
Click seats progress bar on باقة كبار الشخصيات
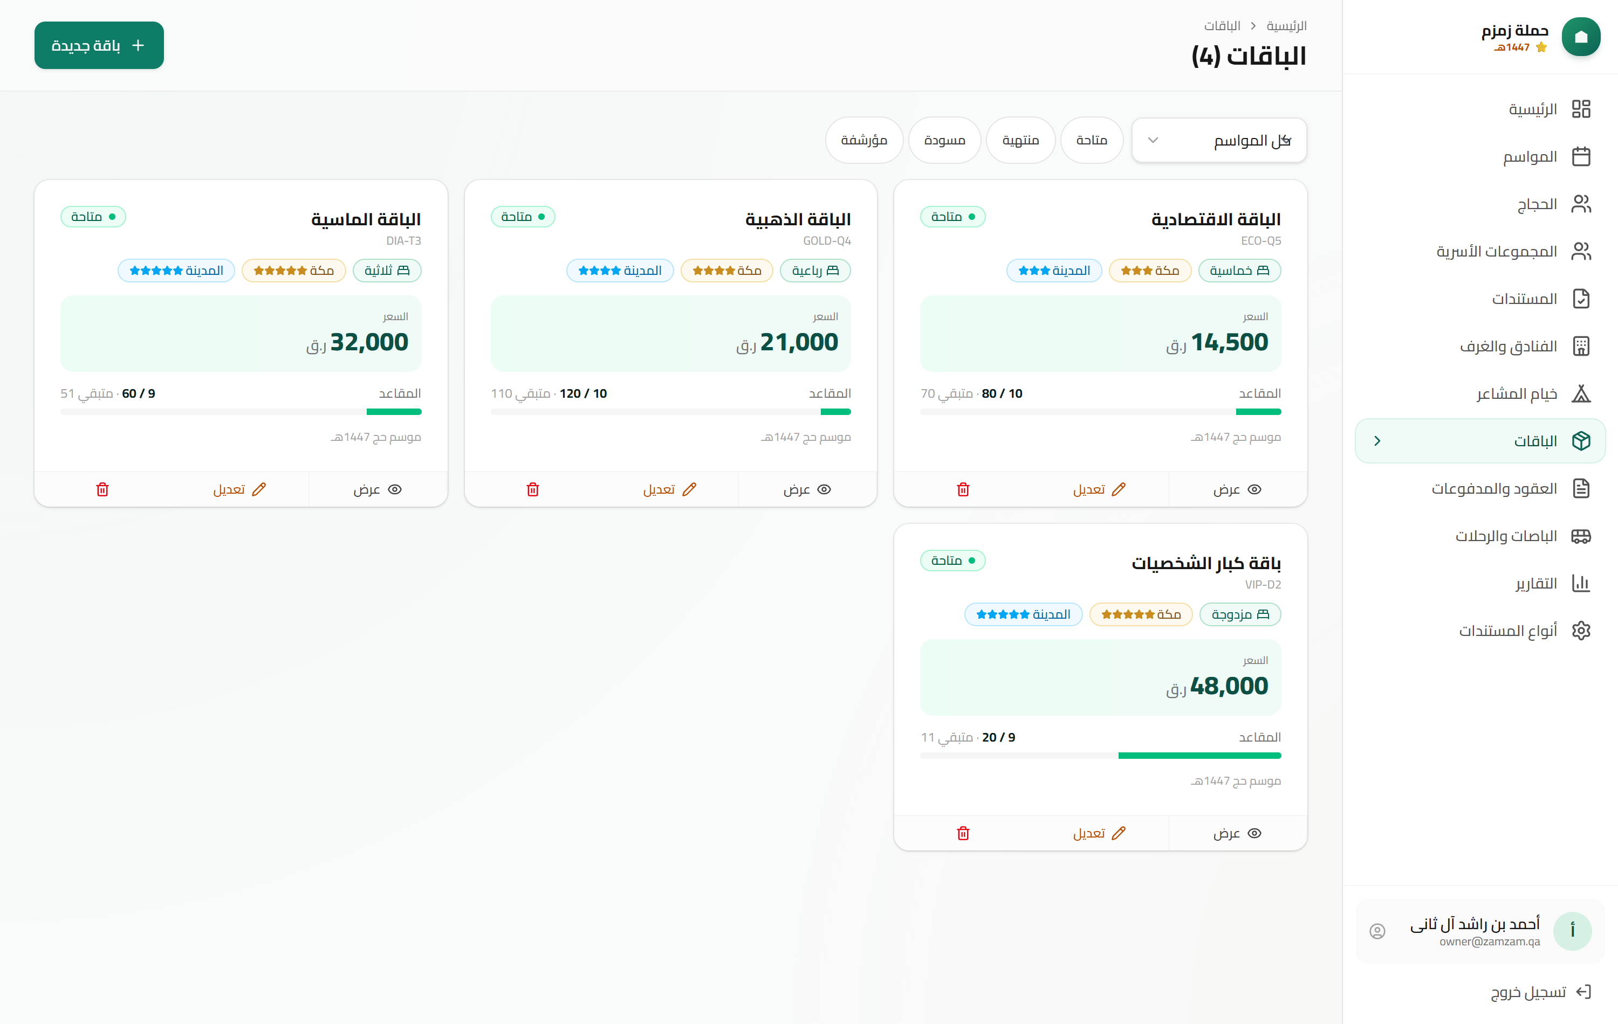coord(1101,756)
